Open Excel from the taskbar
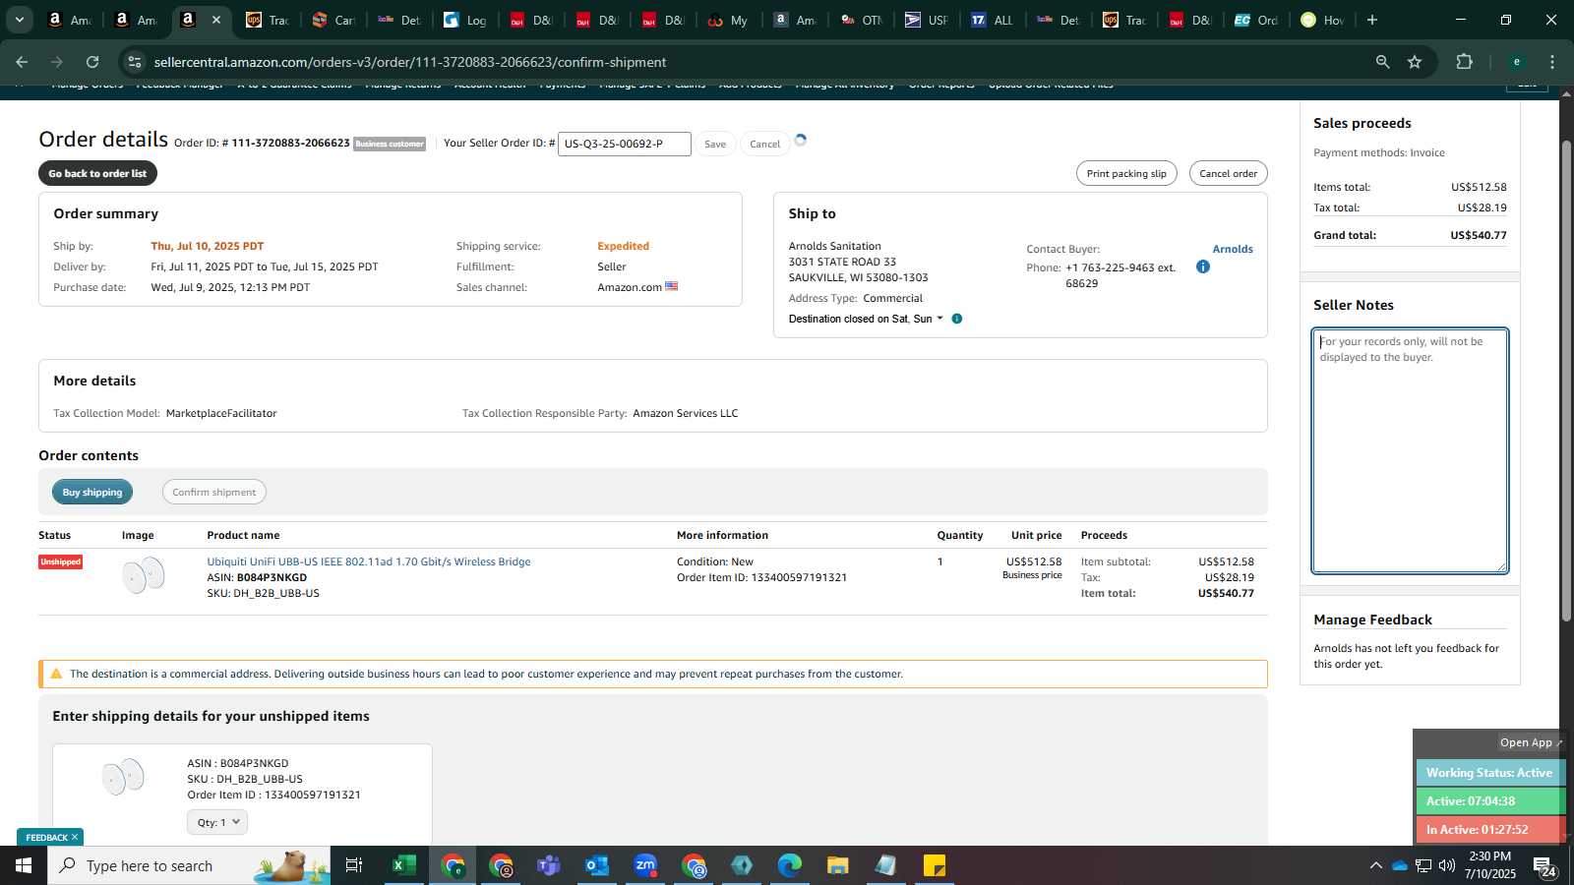1574x885 pixels. pyautogui.click(x=403, y=865)
